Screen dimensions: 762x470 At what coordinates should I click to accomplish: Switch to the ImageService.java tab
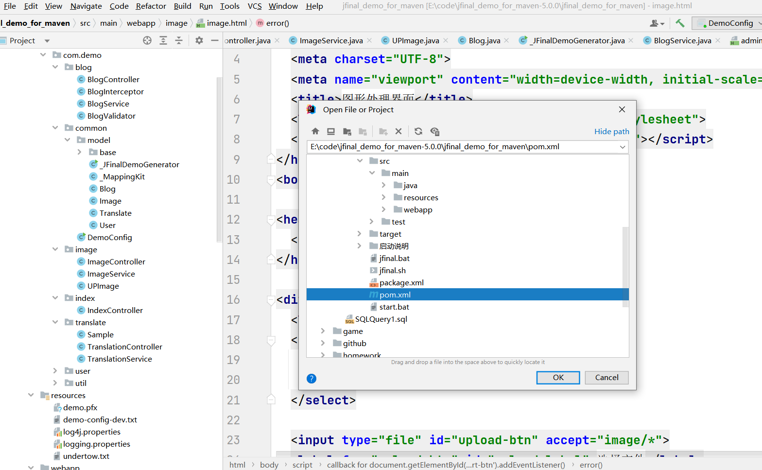pyautogui.click(x=330, y=40)
